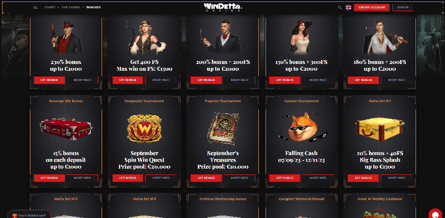Click the search magnifier icon
This screenshot has width=445, height=218.
pos(340,7)
